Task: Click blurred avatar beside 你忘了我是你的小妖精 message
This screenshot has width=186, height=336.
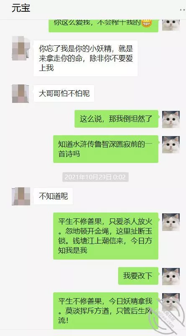Action: (x=21, y=48)
